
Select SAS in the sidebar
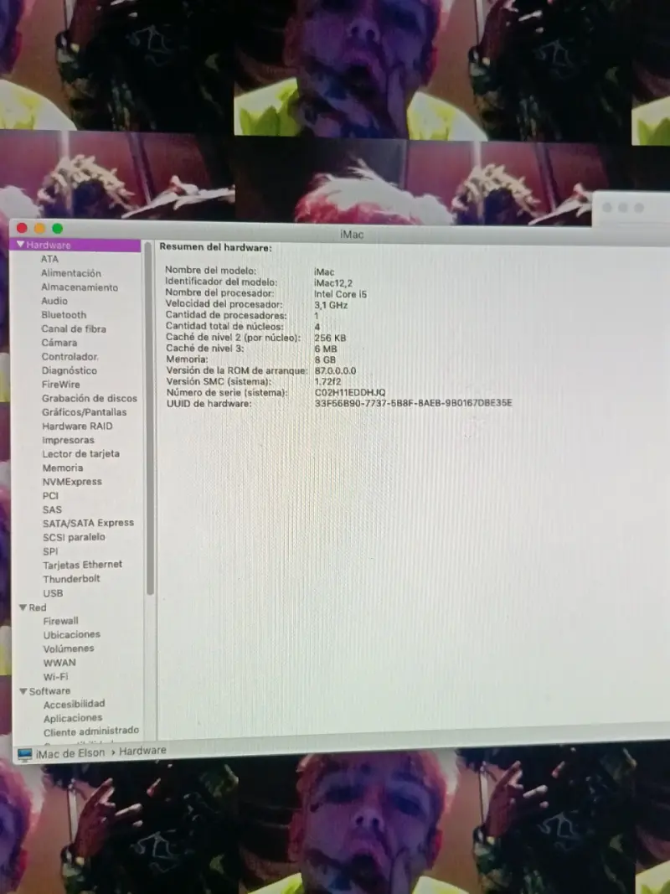tap(52, 509)
